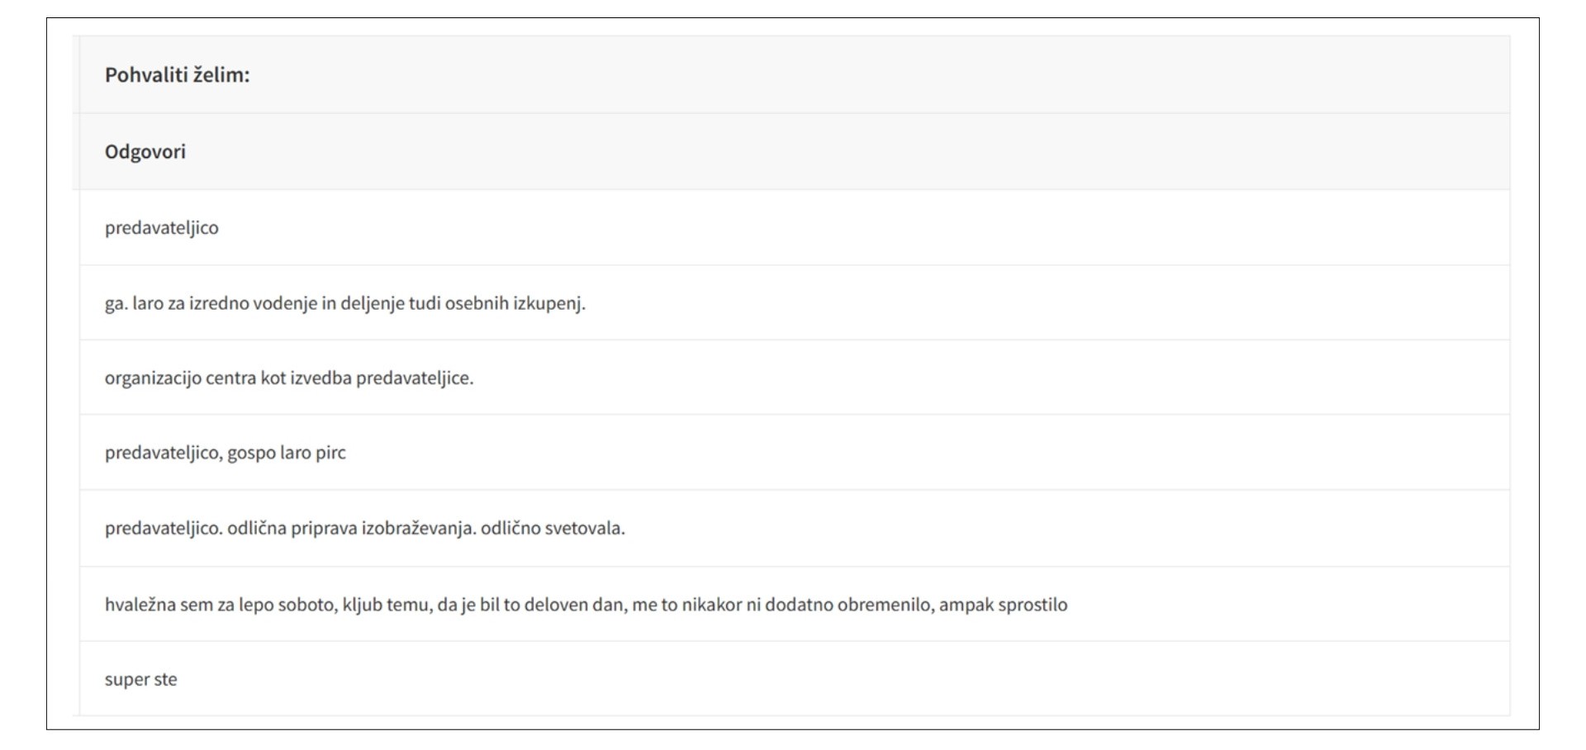Select the single-word "predavateljico" response row
1586x750 pixels.
(x=162, y=228)
